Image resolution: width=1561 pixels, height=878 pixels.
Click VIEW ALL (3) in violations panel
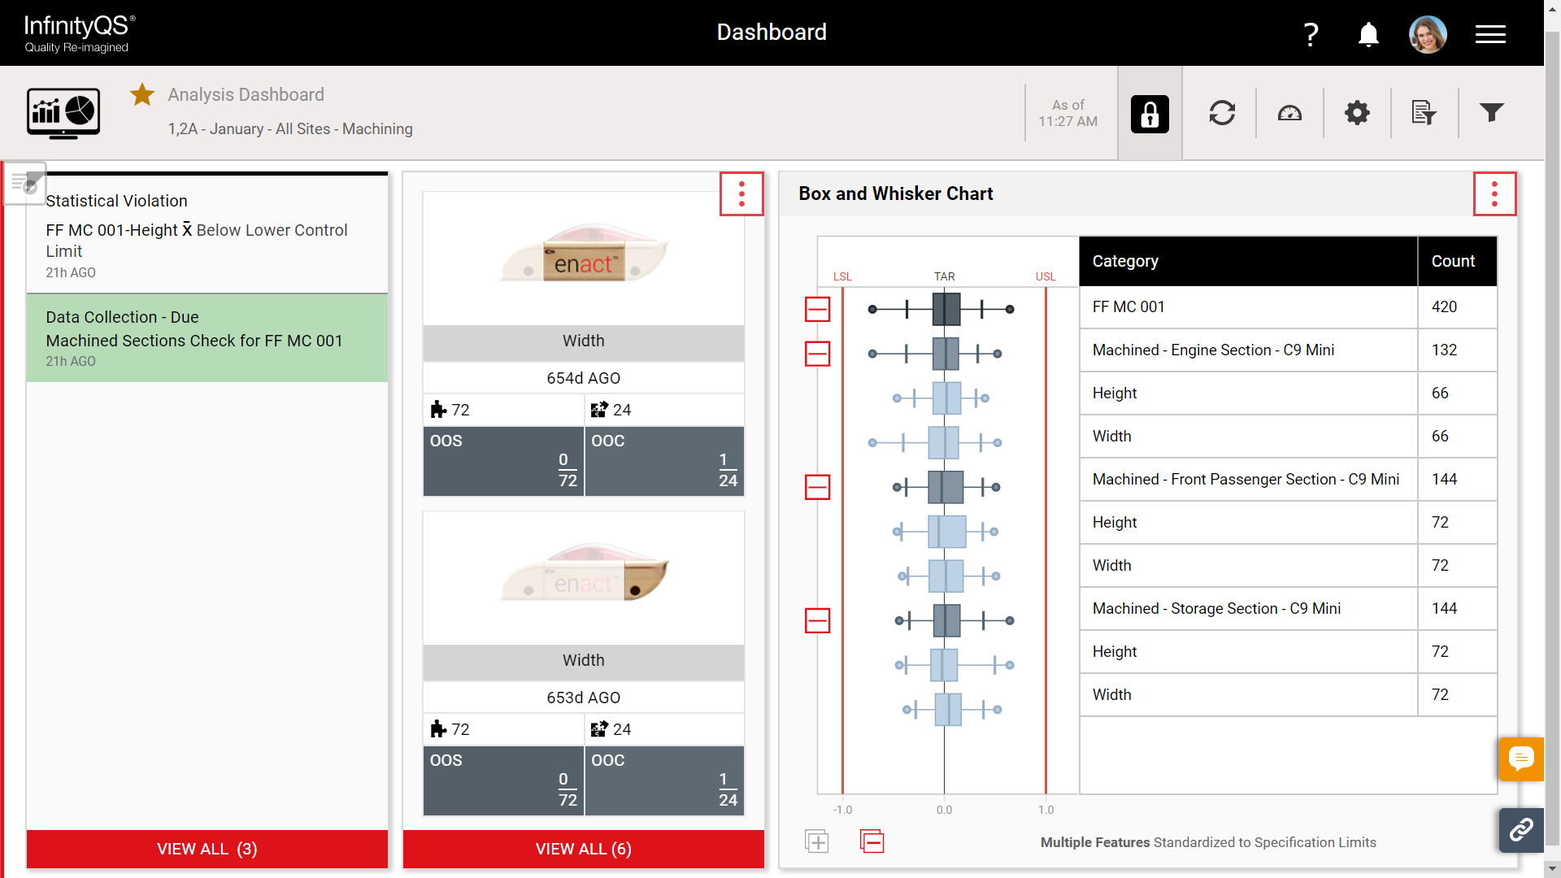click(207, 849)
